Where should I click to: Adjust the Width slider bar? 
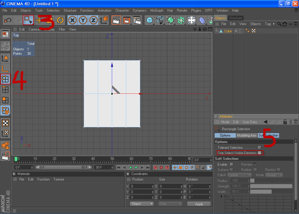click(x=271, y=192)
